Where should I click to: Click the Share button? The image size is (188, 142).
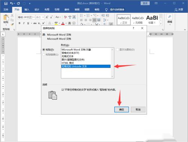pos(179,9)
